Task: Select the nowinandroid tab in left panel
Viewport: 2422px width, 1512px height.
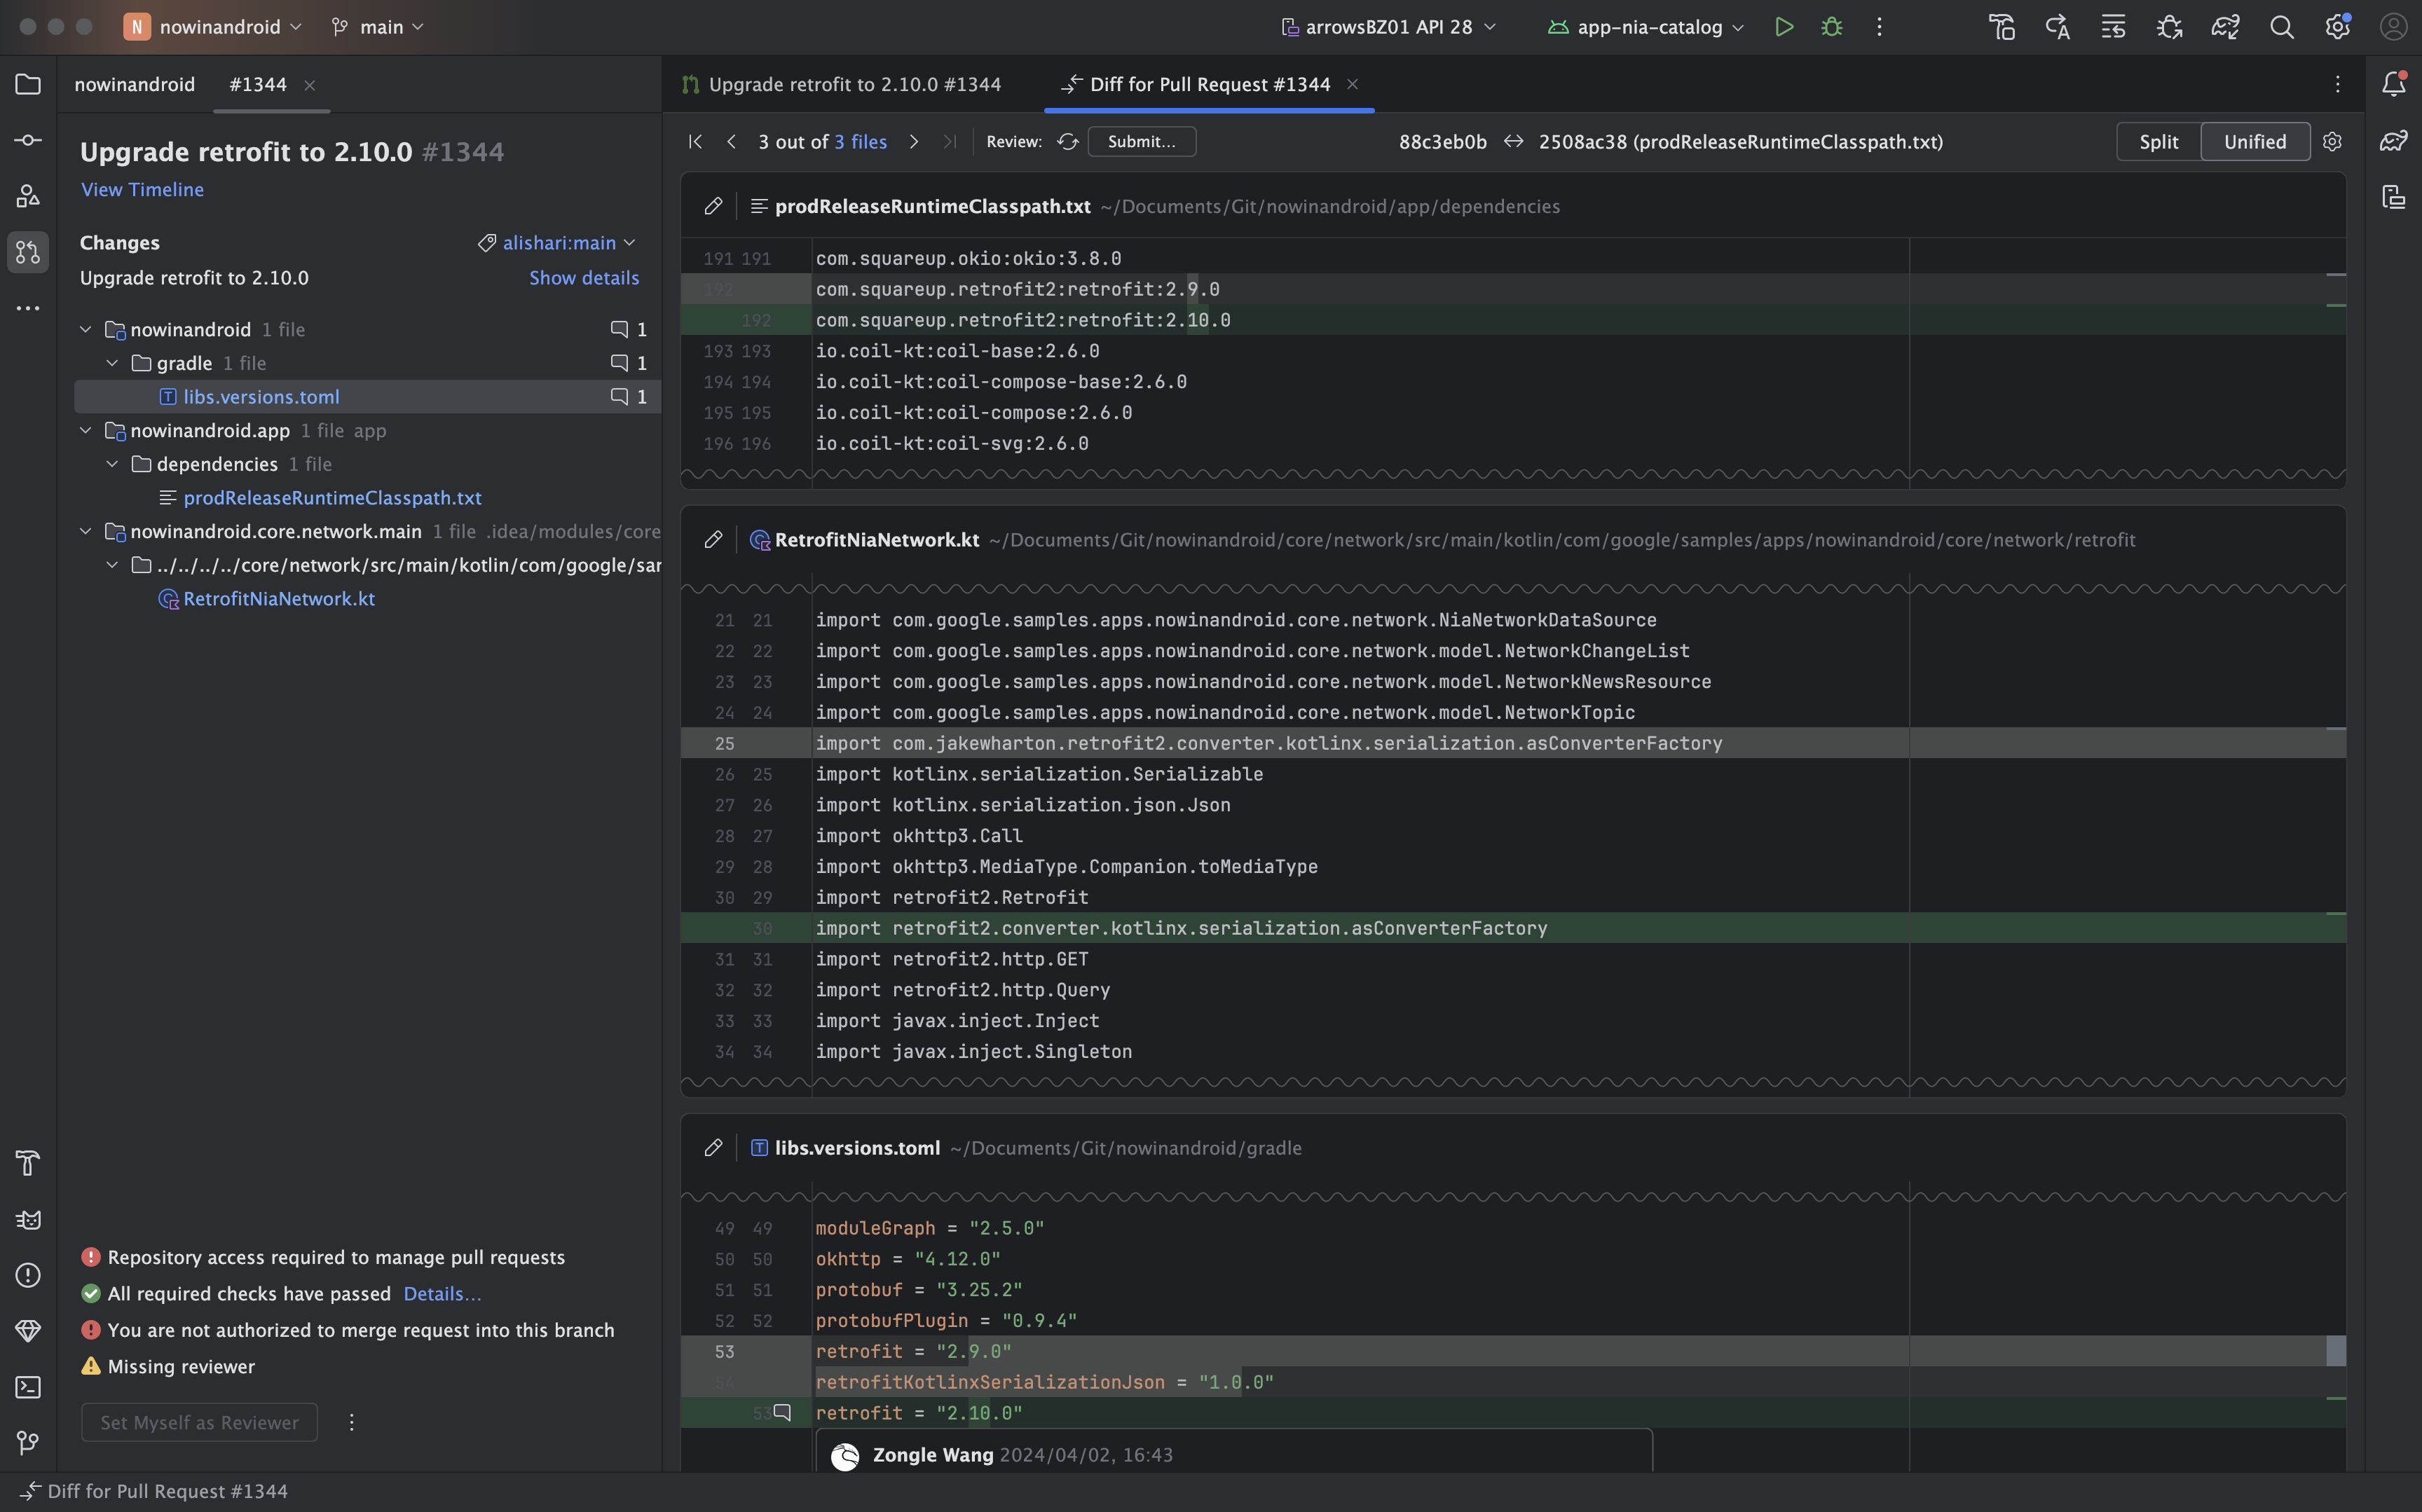Action: [134, 85]
